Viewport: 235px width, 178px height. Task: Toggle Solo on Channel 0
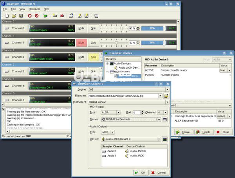[94, 28]
